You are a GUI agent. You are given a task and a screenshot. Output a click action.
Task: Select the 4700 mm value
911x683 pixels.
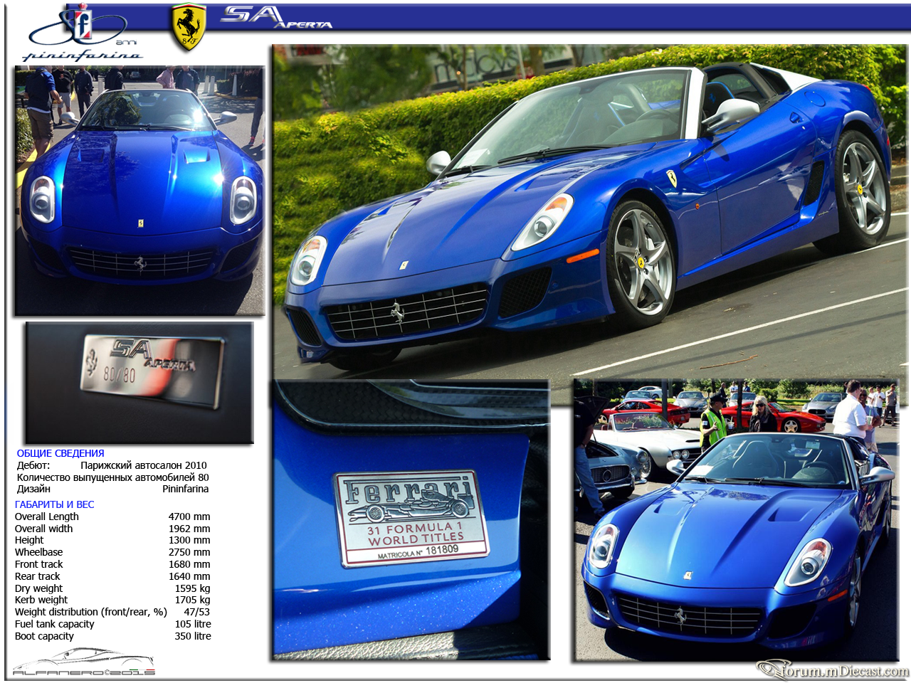pos(189,517)
